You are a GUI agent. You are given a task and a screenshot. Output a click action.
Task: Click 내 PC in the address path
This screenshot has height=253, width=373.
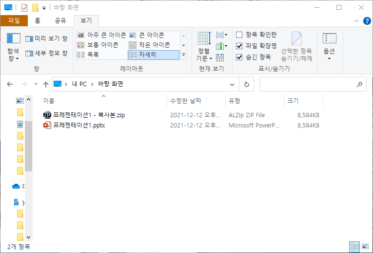[79, 84]
